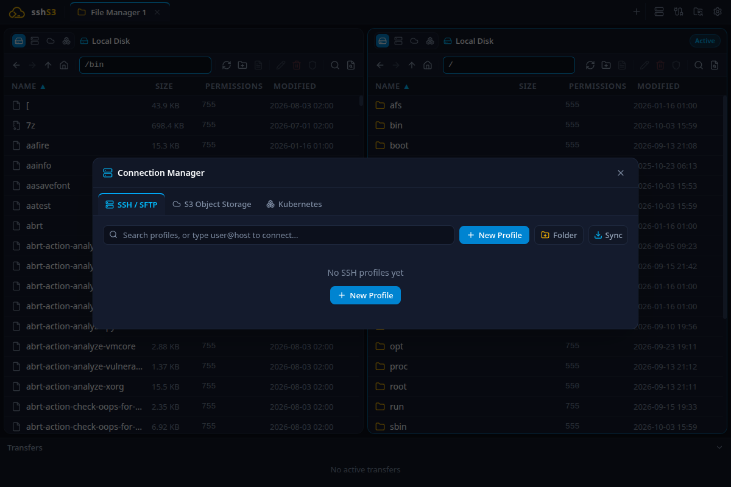731x487 pixels.
Task: Click the /bin path input field
Action: point(145,65)
